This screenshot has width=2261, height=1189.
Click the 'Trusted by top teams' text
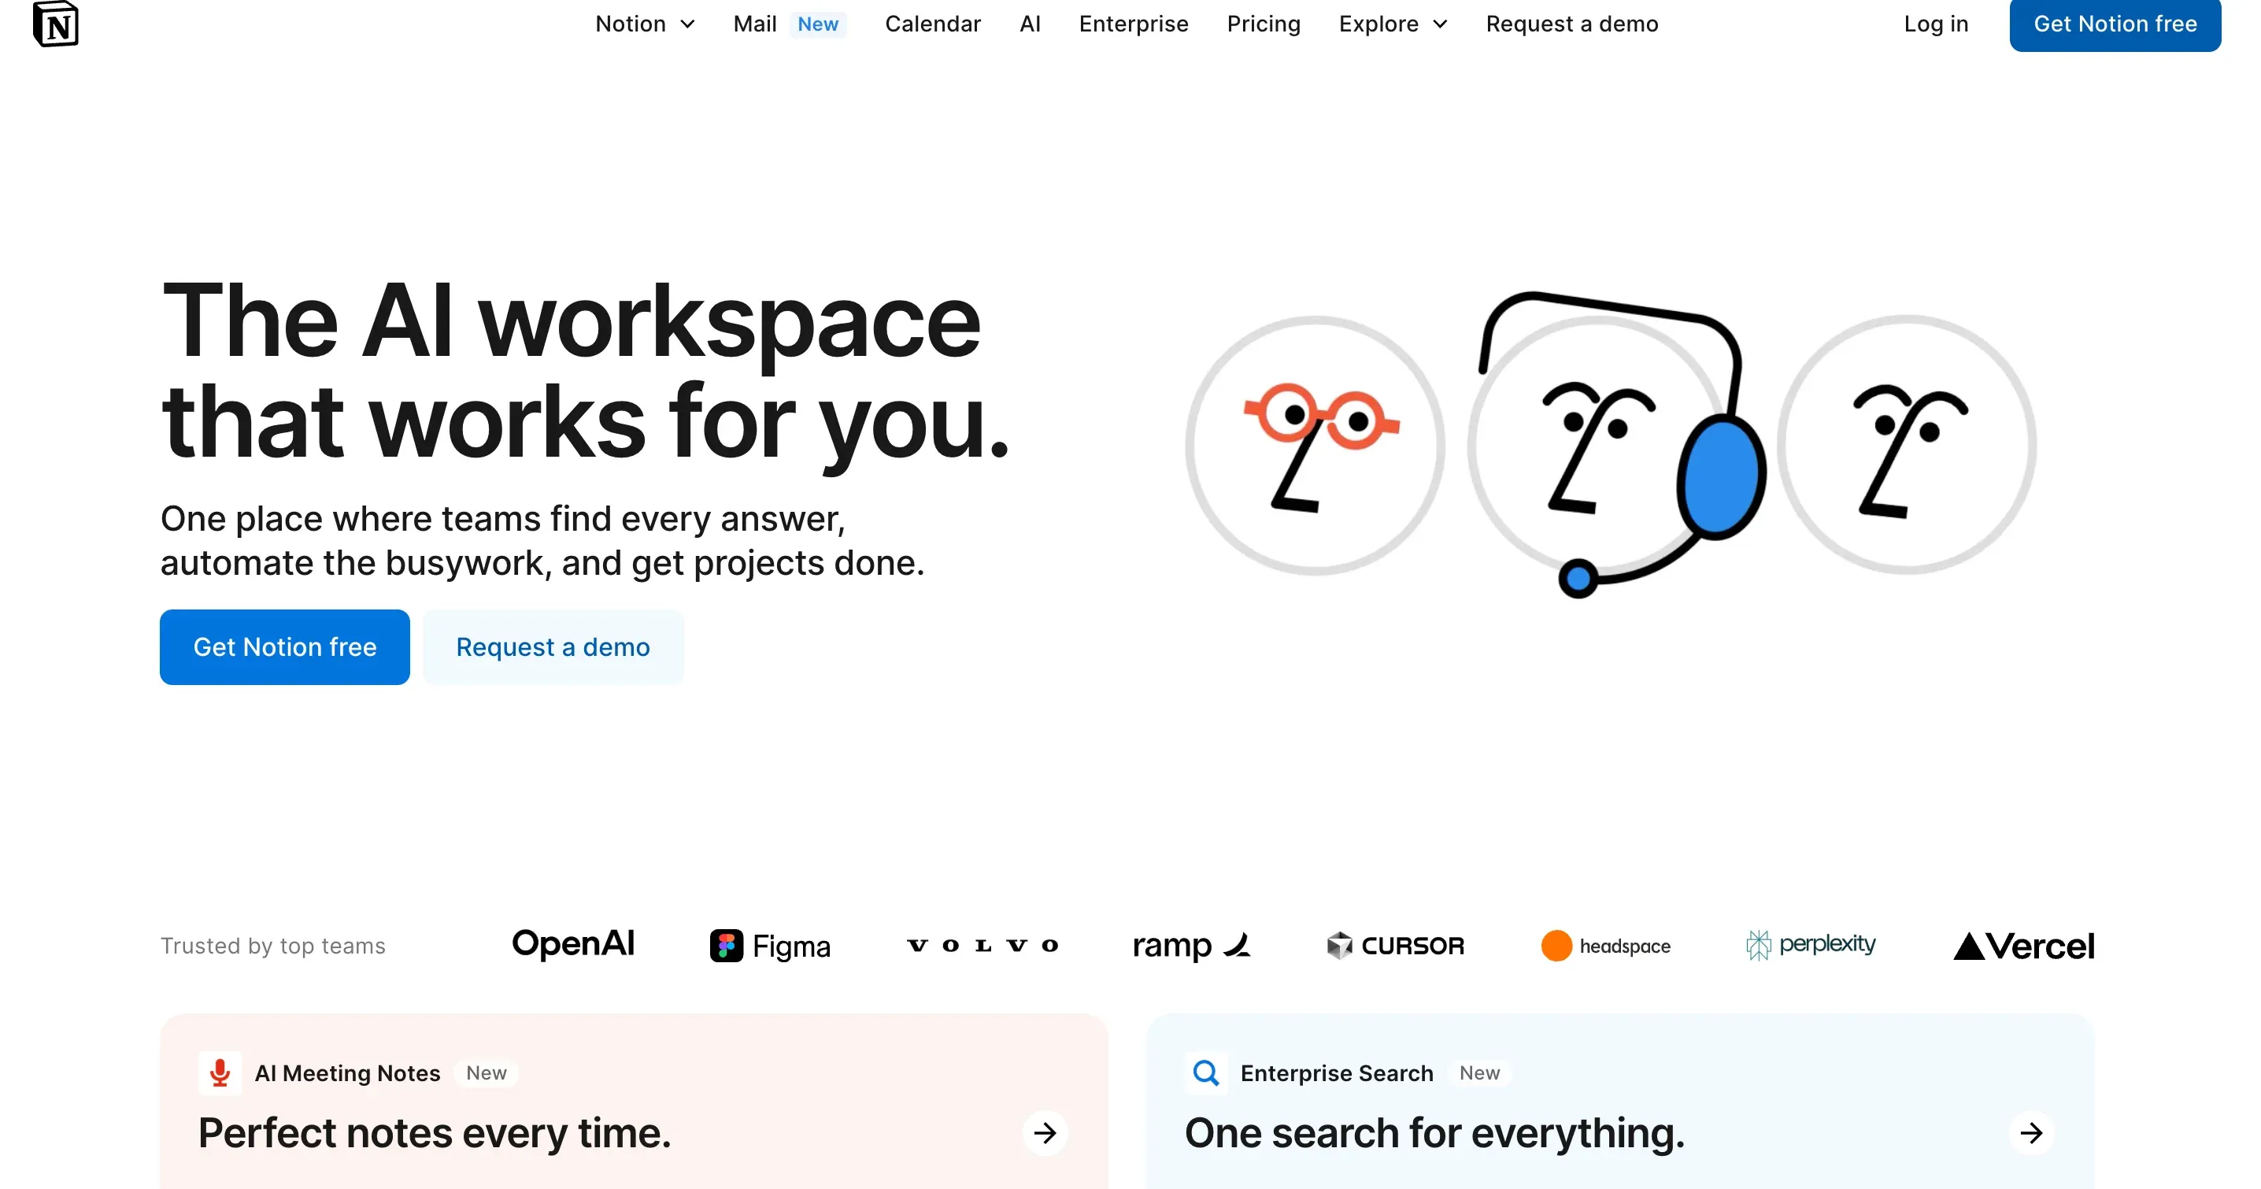point(272,946)
